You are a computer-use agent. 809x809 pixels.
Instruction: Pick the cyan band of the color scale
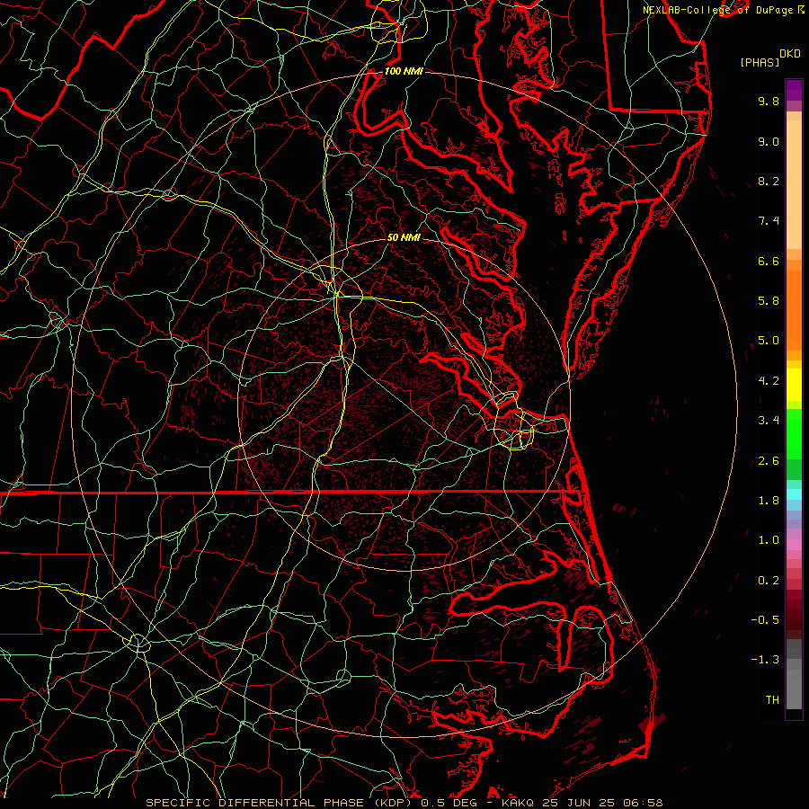794,494
